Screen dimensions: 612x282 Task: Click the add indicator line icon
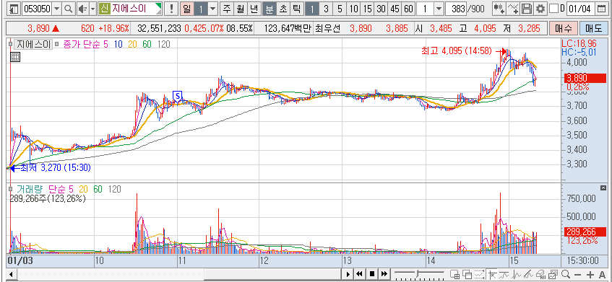click(514, 9)
